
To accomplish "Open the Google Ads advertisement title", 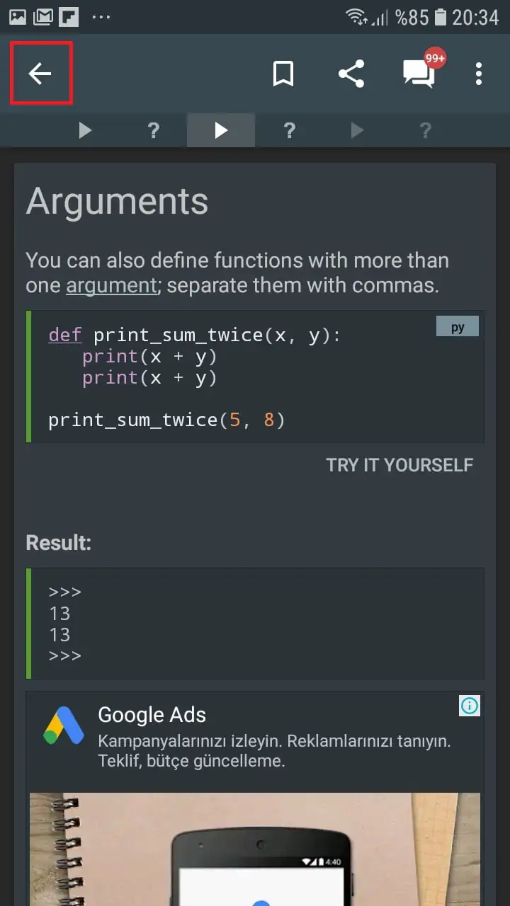I will [152, 715].
